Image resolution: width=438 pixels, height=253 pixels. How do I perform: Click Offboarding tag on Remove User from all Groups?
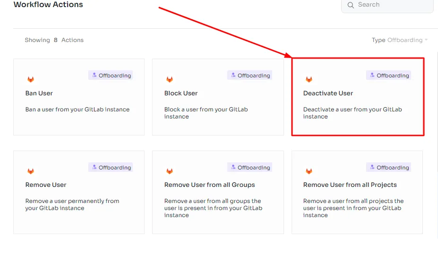(x=250, y=168)
